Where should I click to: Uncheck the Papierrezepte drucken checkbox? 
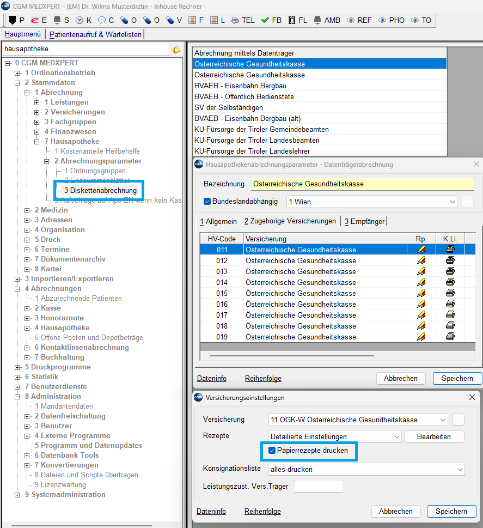coord(272,451)
